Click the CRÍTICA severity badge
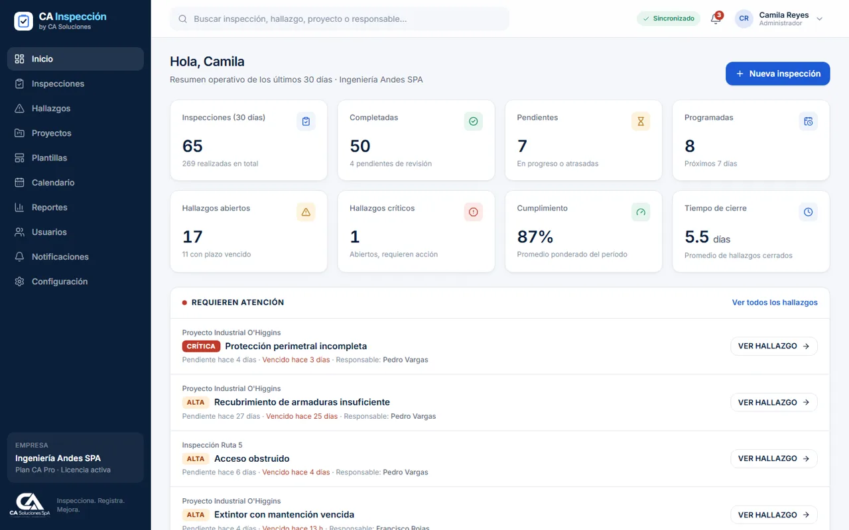This screenshot has width=849, height=530. [x=201, y=346]
